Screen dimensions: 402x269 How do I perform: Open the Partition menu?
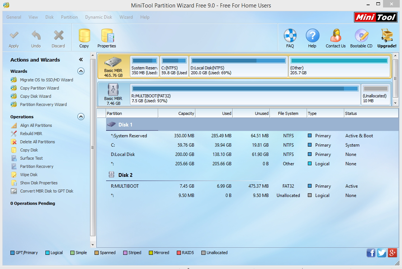point(69,17)
